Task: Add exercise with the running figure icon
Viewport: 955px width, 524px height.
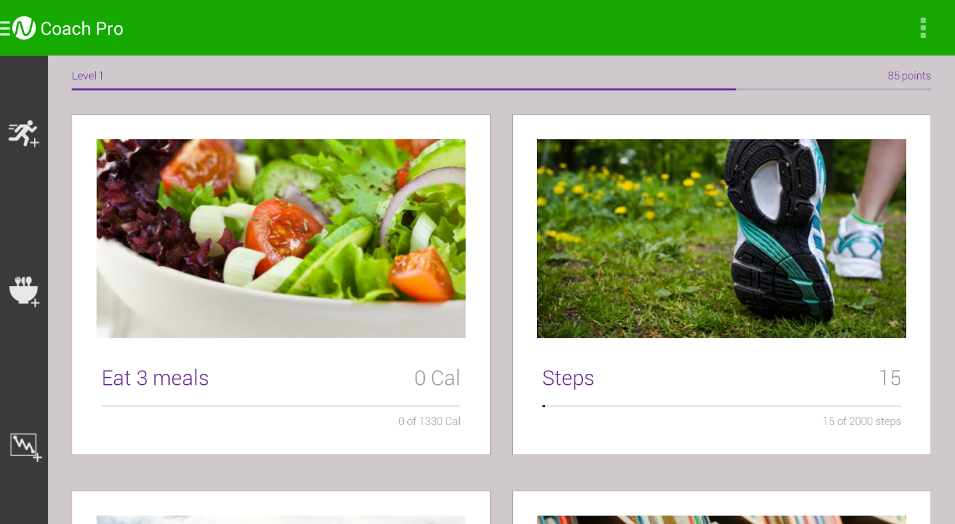Action: click(23, 133)
